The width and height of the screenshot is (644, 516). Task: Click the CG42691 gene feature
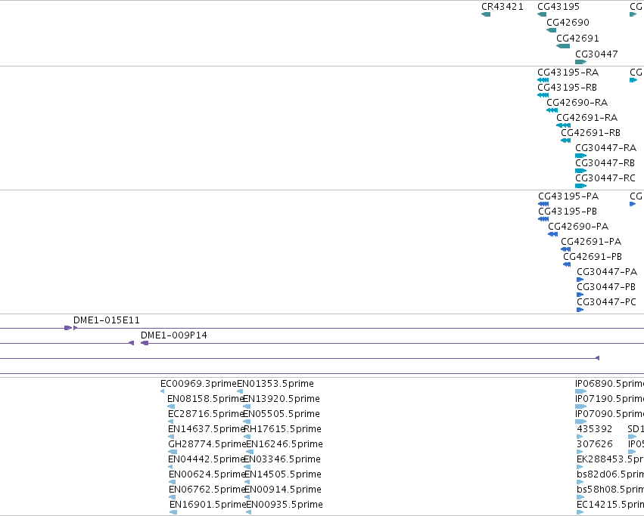pos(563,46)
